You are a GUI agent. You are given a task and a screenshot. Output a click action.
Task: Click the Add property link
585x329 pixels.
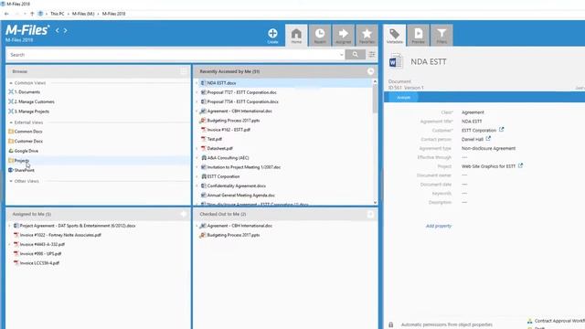tap(439, 226)
